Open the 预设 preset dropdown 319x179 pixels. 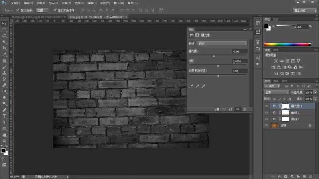tap(223, 43)
